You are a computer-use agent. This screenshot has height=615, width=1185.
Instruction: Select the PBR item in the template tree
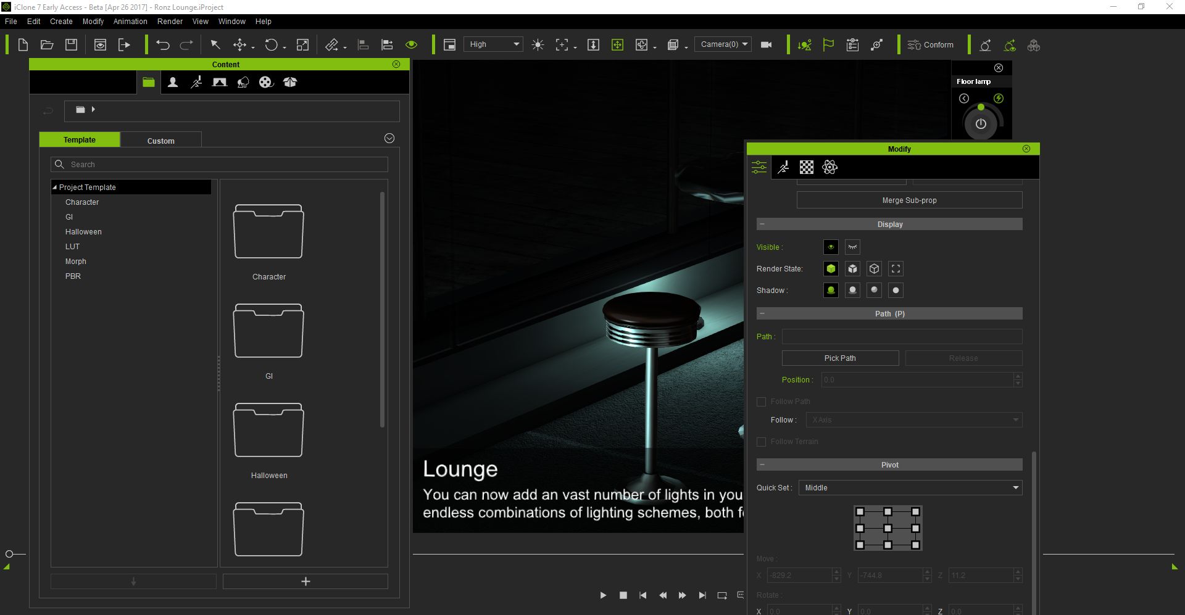pos(73,276)
